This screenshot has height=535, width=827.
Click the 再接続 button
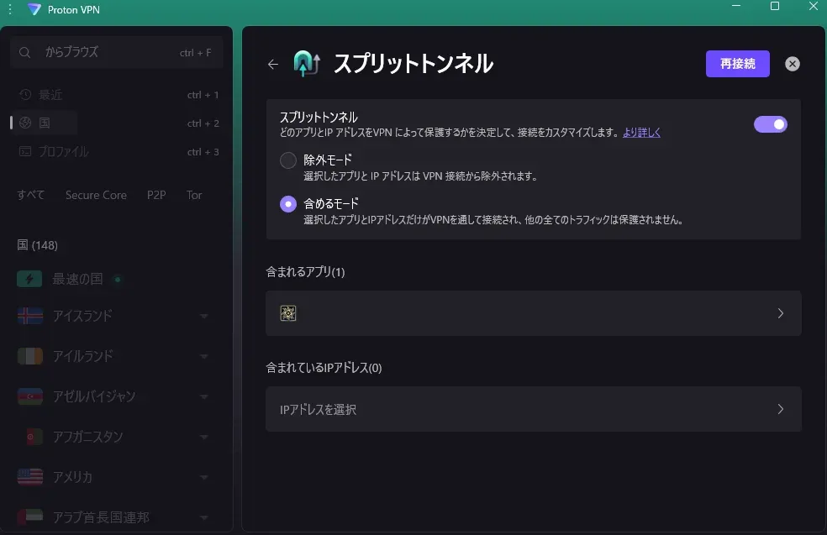[x=737, y=64]
